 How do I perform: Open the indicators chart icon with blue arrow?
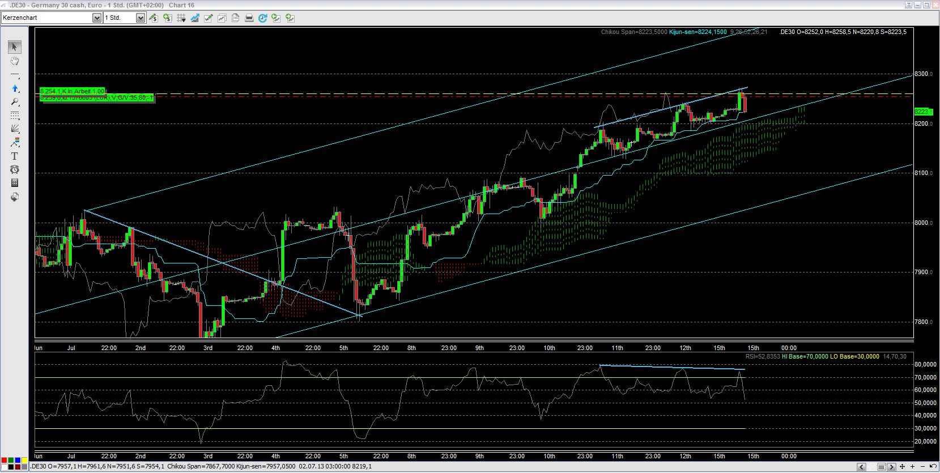click(194, 18)
